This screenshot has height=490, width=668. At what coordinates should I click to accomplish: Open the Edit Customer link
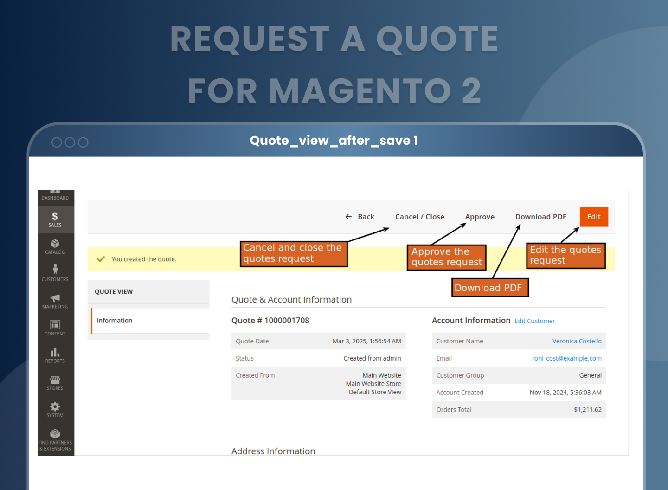534,321
